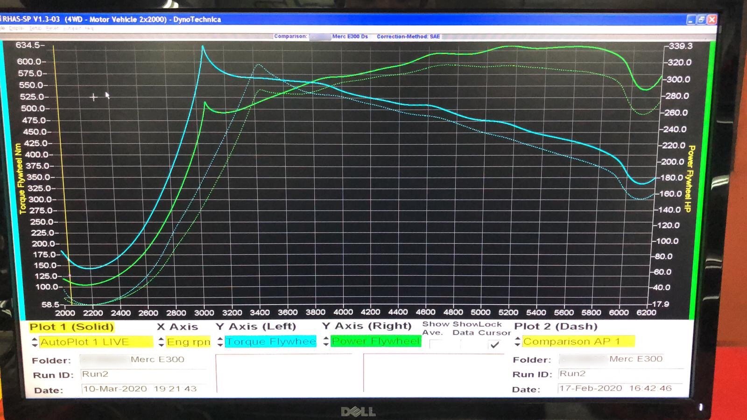Open the Setup menu
The width and height of the screenshot is (747, 420).
coord(35,28)
